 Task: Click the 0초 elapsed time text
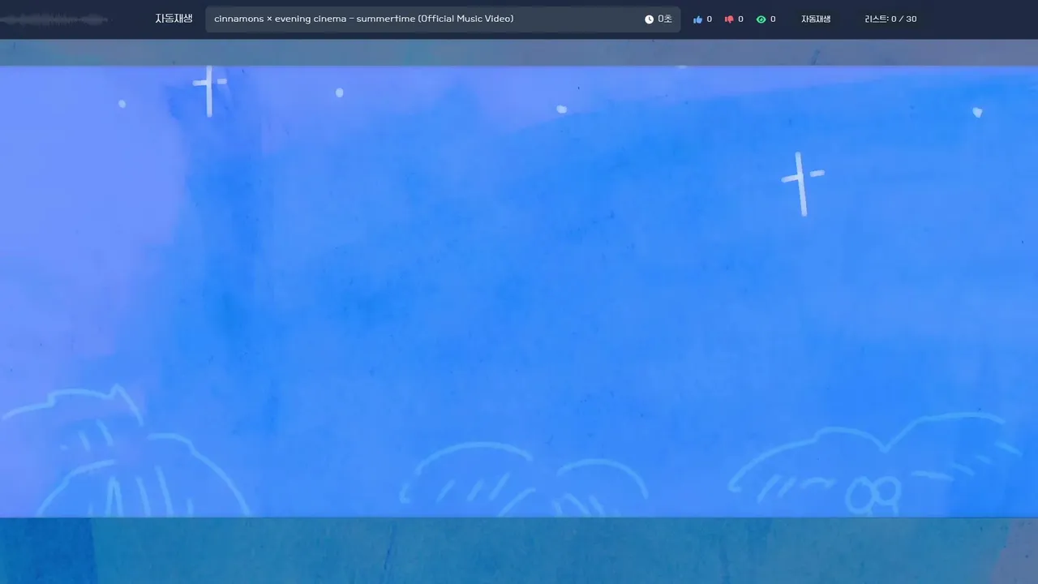tap(665, 19)
